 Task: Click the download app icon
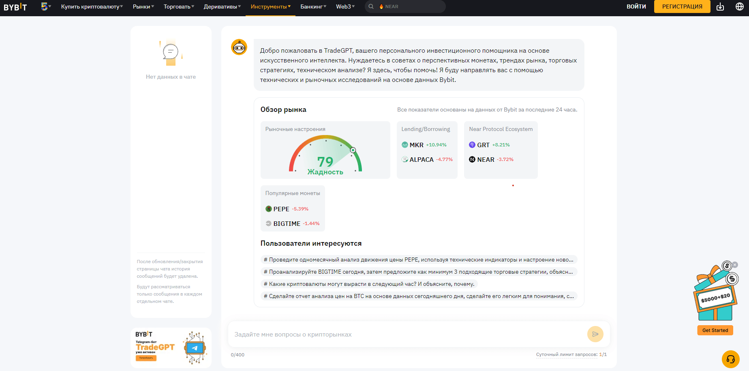pyautogui.click(x=720, y=6)
